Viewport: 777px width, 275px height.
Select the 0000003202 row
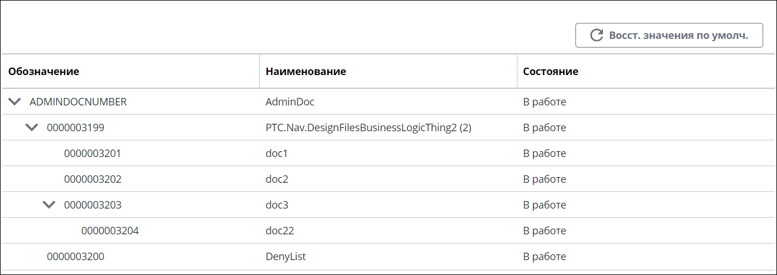388,179
